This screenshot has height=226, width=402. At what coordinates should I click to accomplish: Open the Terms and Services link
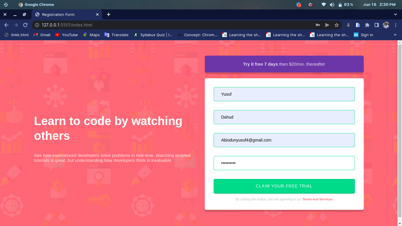(x=317, y=199)
